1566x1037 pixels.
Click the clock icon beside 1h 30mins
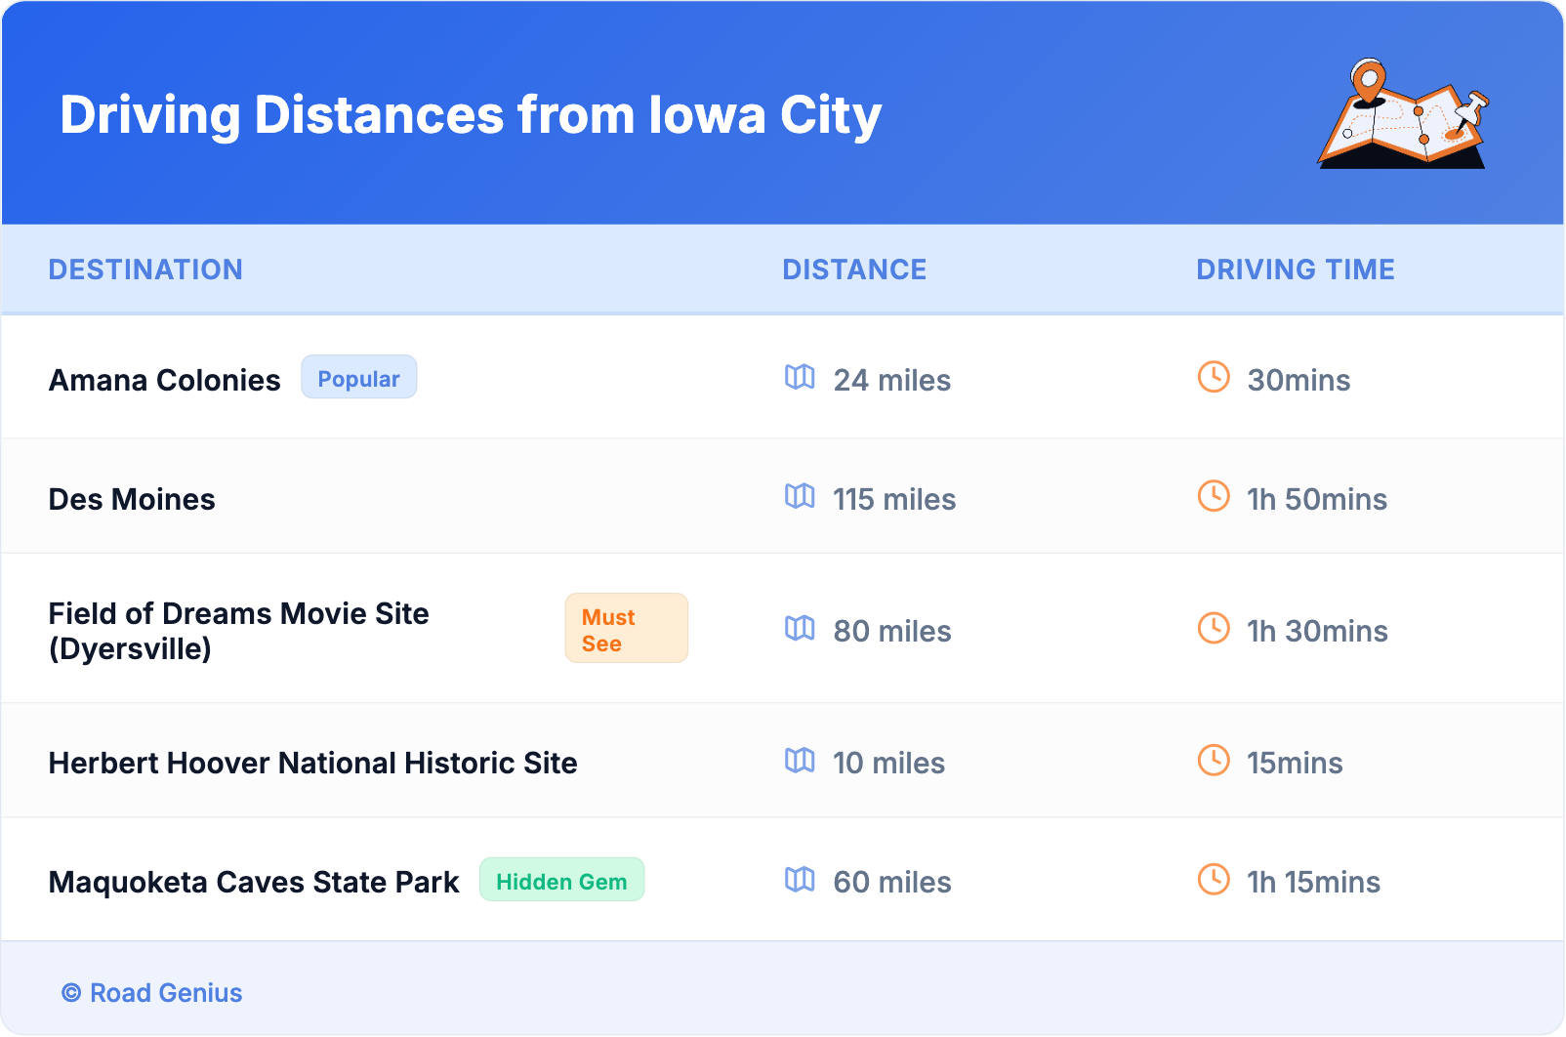pos(1214,628)
